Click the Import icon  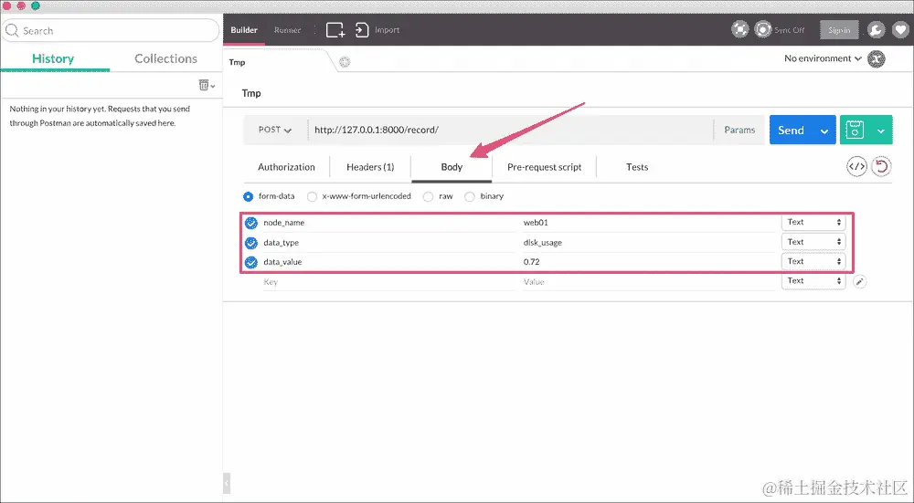[x=362, y=30]
